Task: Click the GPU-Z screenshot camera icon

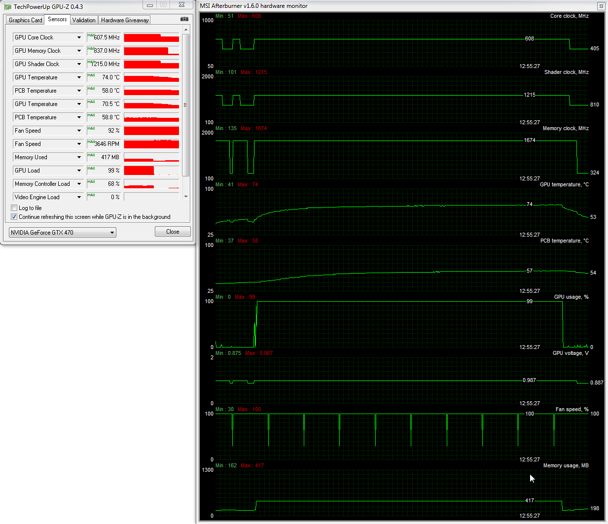Action: [x=184, y=19]
